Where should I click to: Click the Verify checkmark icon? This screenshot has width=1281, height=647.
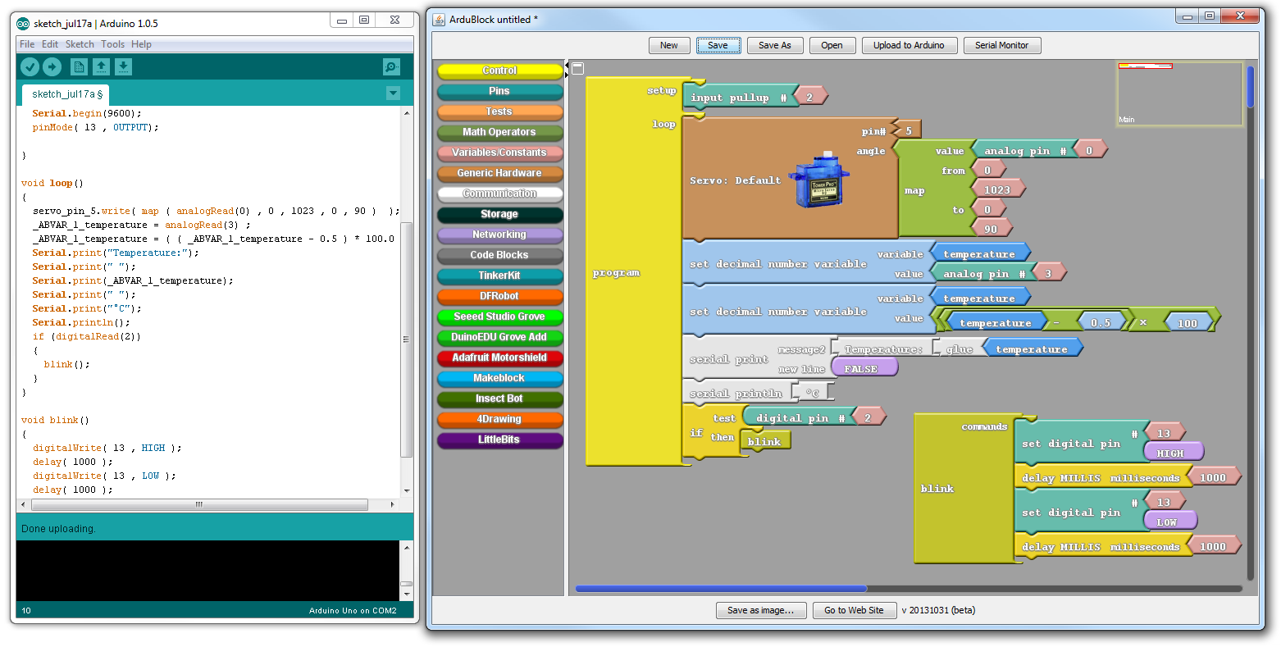tap(30, 67)
